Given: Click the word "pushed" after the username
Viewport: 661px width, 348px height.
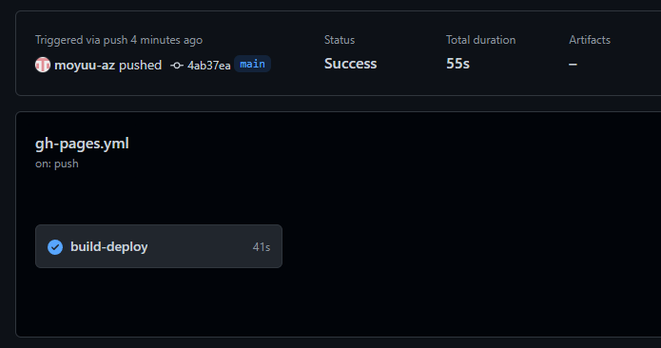Looking at the screenshot, I should [141, 66].
